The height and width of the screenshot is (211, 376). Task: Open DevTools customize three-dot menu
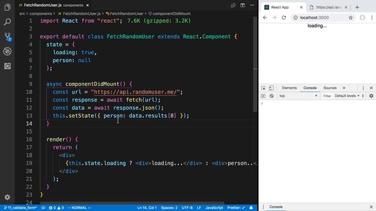pos(363,88)
